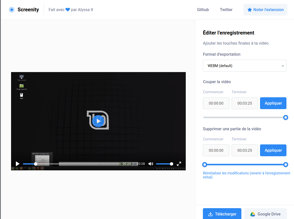Open the Twitter link
The width and height of the screenshot is (294, 219).
coord(226,10)
